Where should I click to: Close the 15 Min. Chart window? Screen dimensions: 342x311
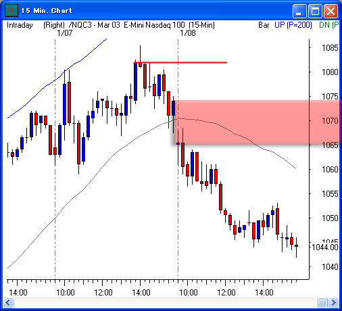331,11
